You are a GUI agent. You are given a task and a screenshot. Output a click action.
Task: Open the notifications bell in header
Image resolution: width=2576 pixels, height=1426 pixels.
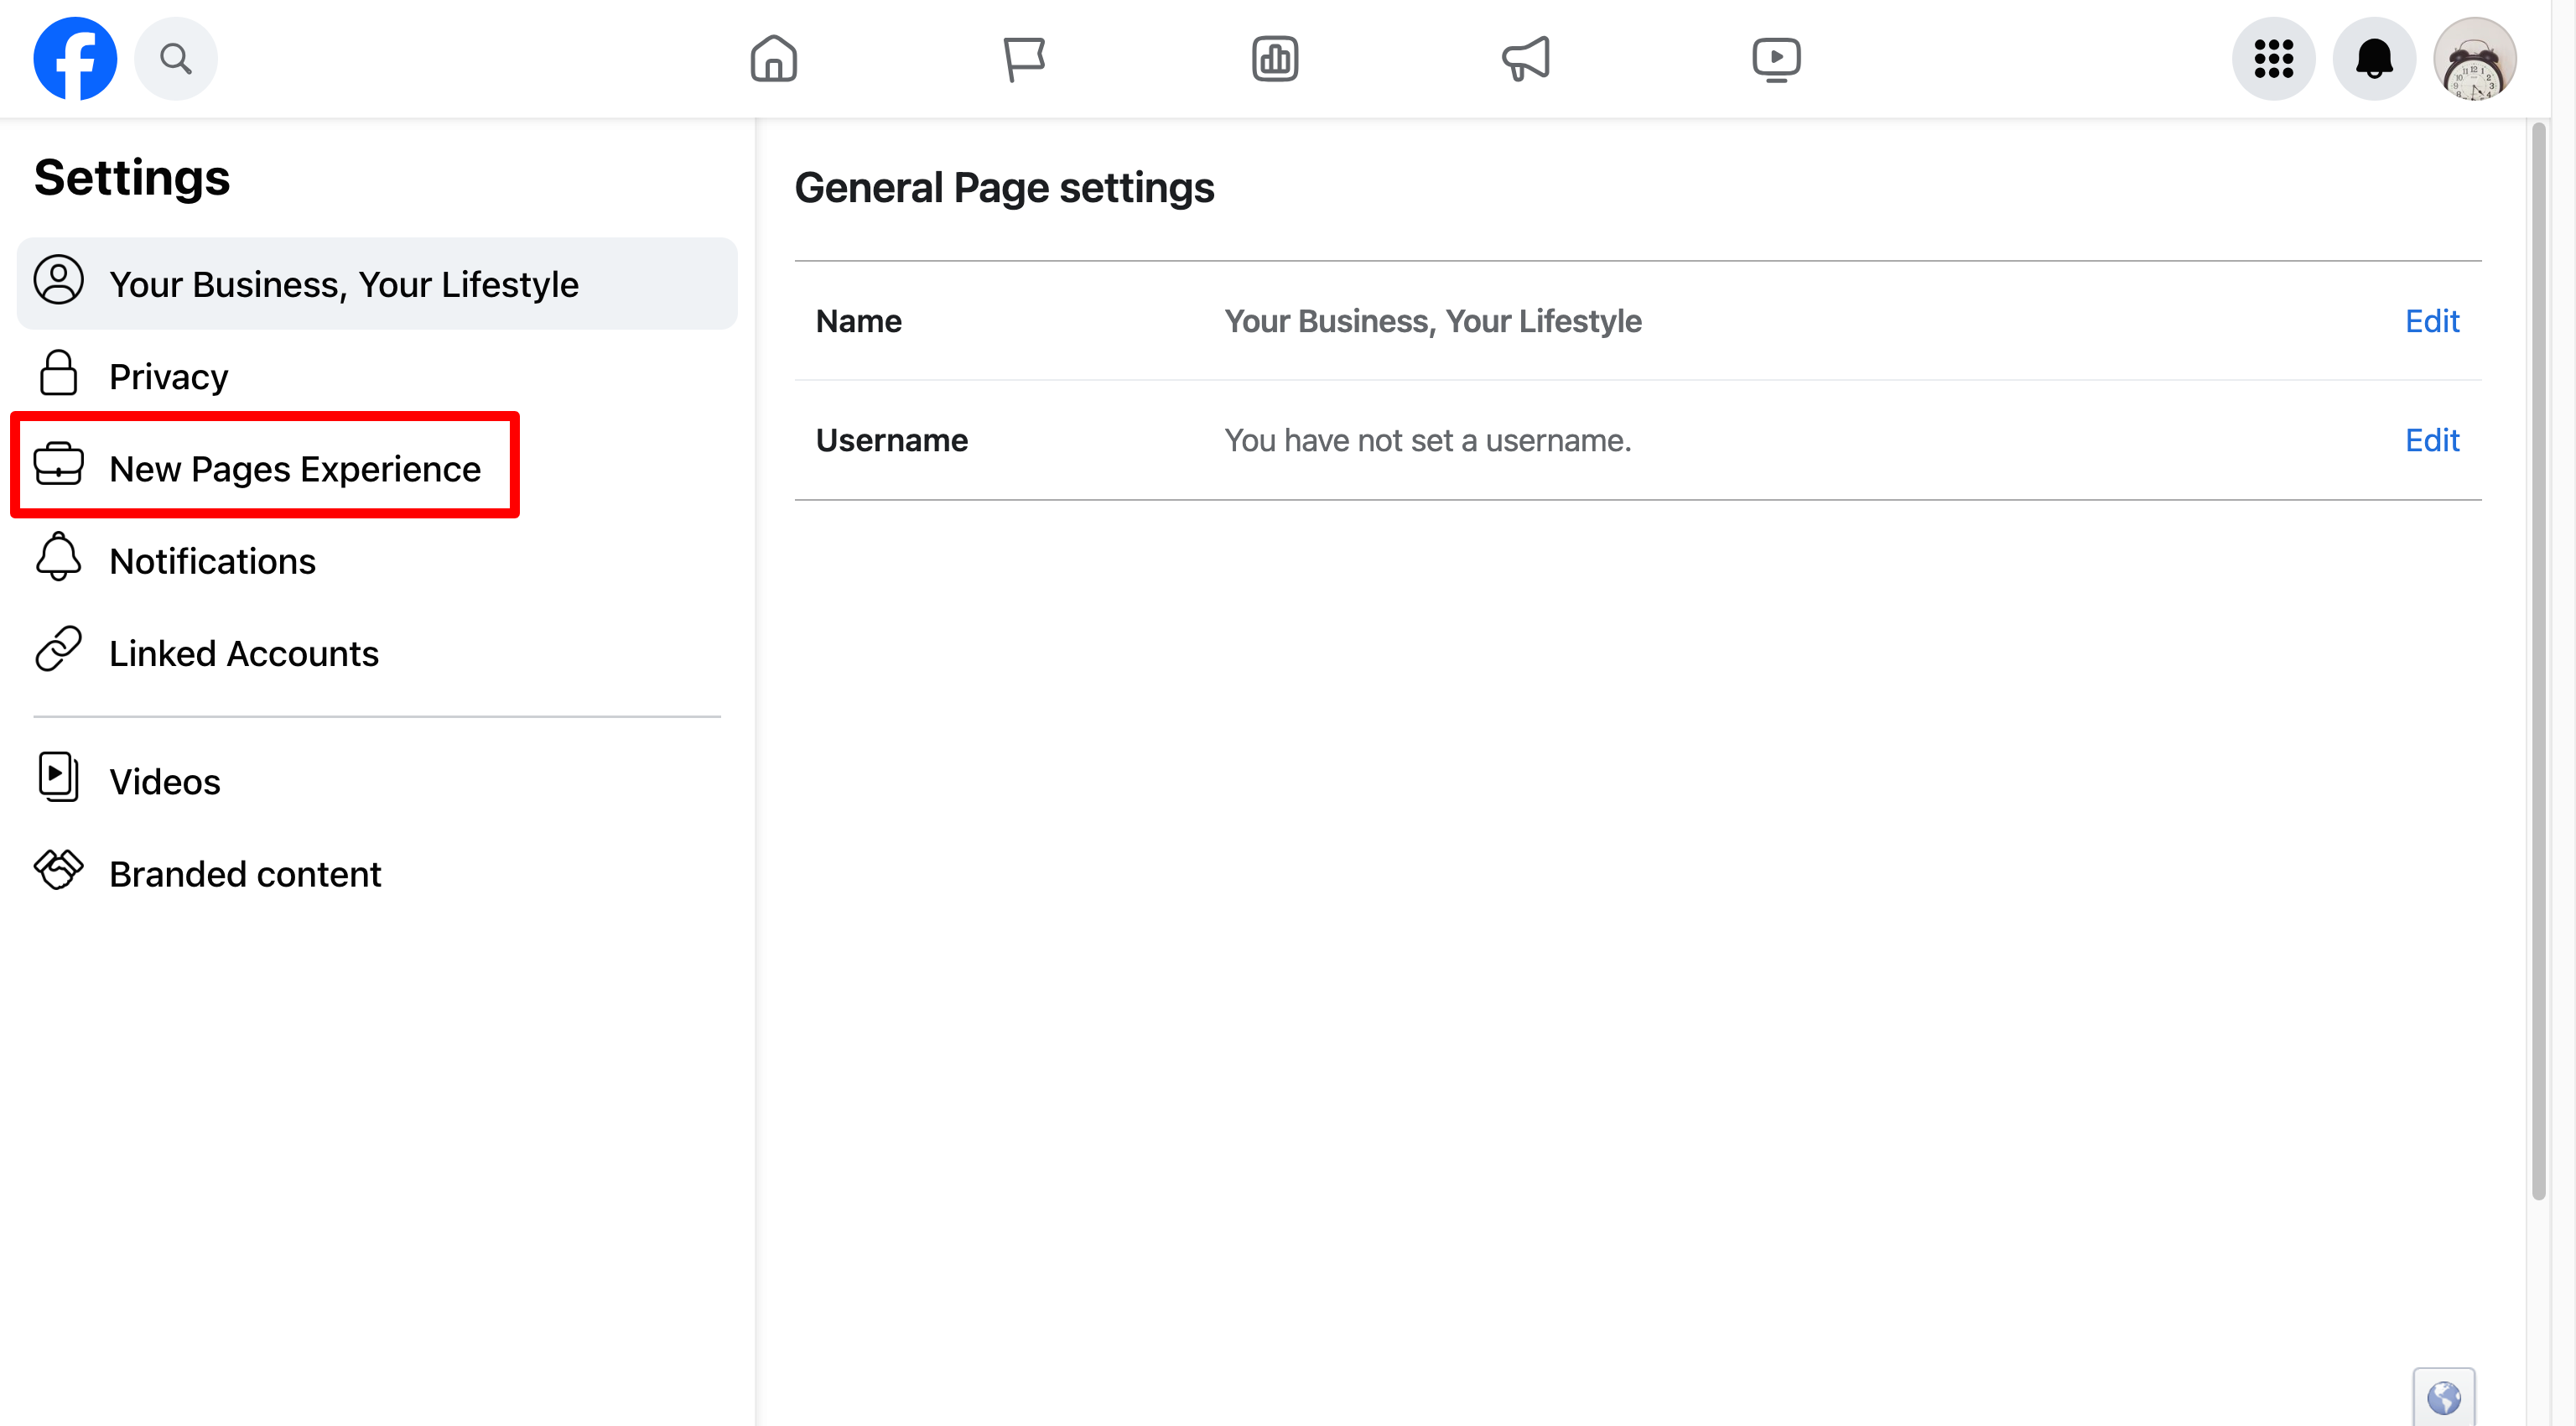tap(2374, 58)
